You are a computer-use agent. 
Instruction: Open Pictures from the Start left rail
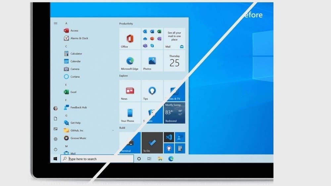pyautogui.click(x=56, y=129)
